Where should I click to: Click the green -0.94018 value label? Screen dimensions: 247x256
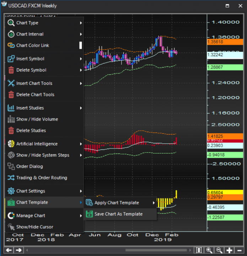225,155
